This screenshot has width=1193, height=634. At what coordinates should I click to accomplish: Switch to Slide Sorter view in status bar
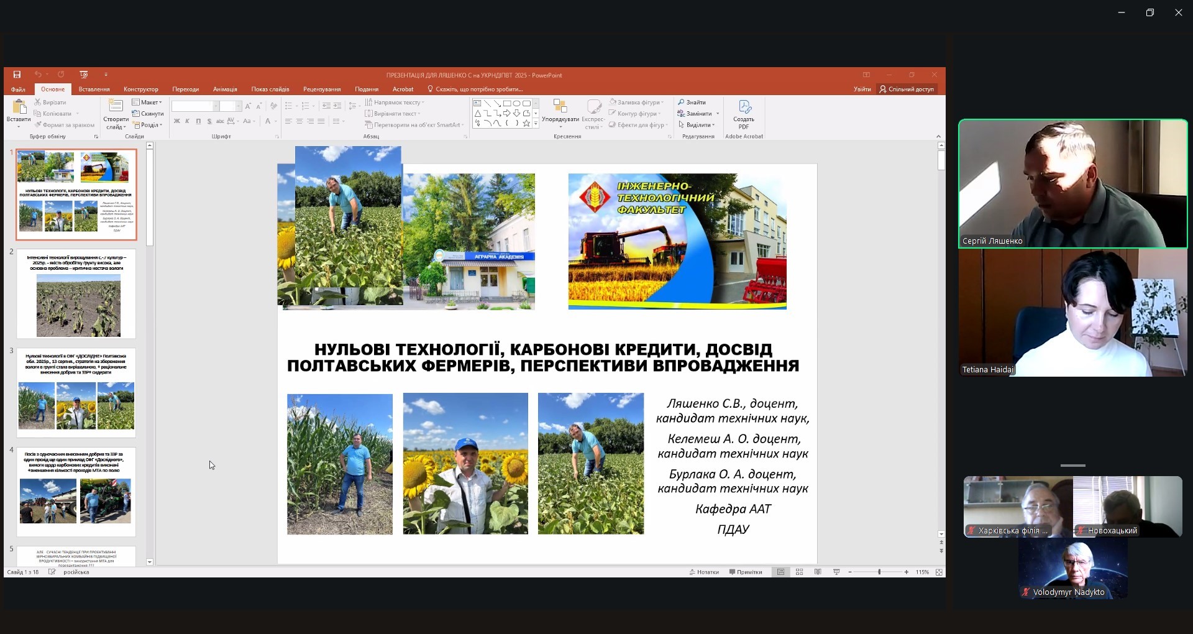[800, 572]
